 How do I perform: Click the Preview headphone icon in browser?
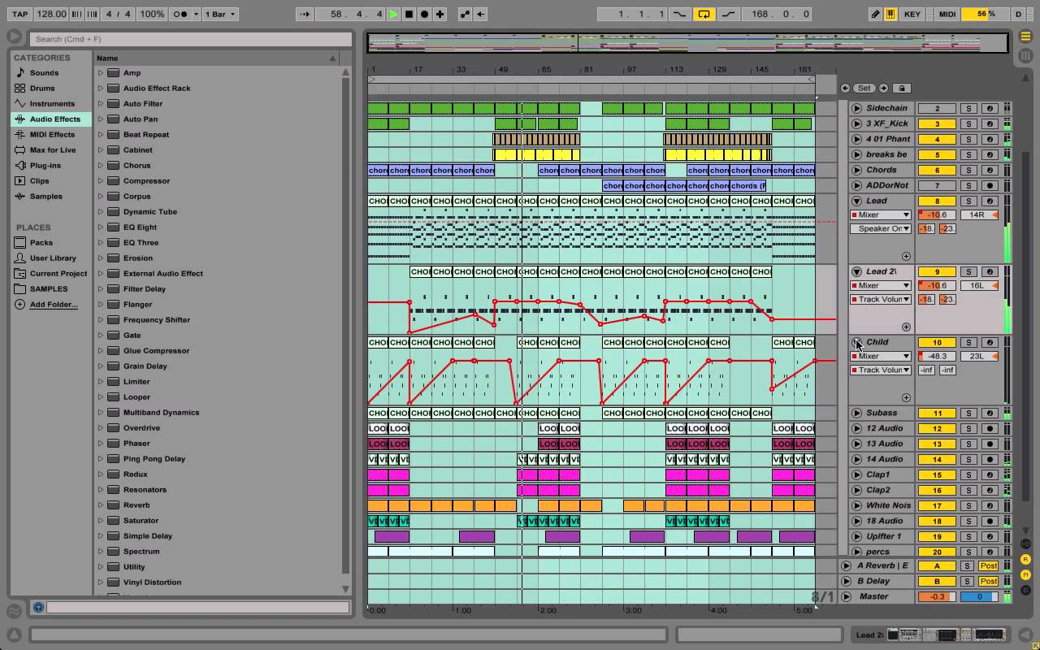(x=38, y=607)
